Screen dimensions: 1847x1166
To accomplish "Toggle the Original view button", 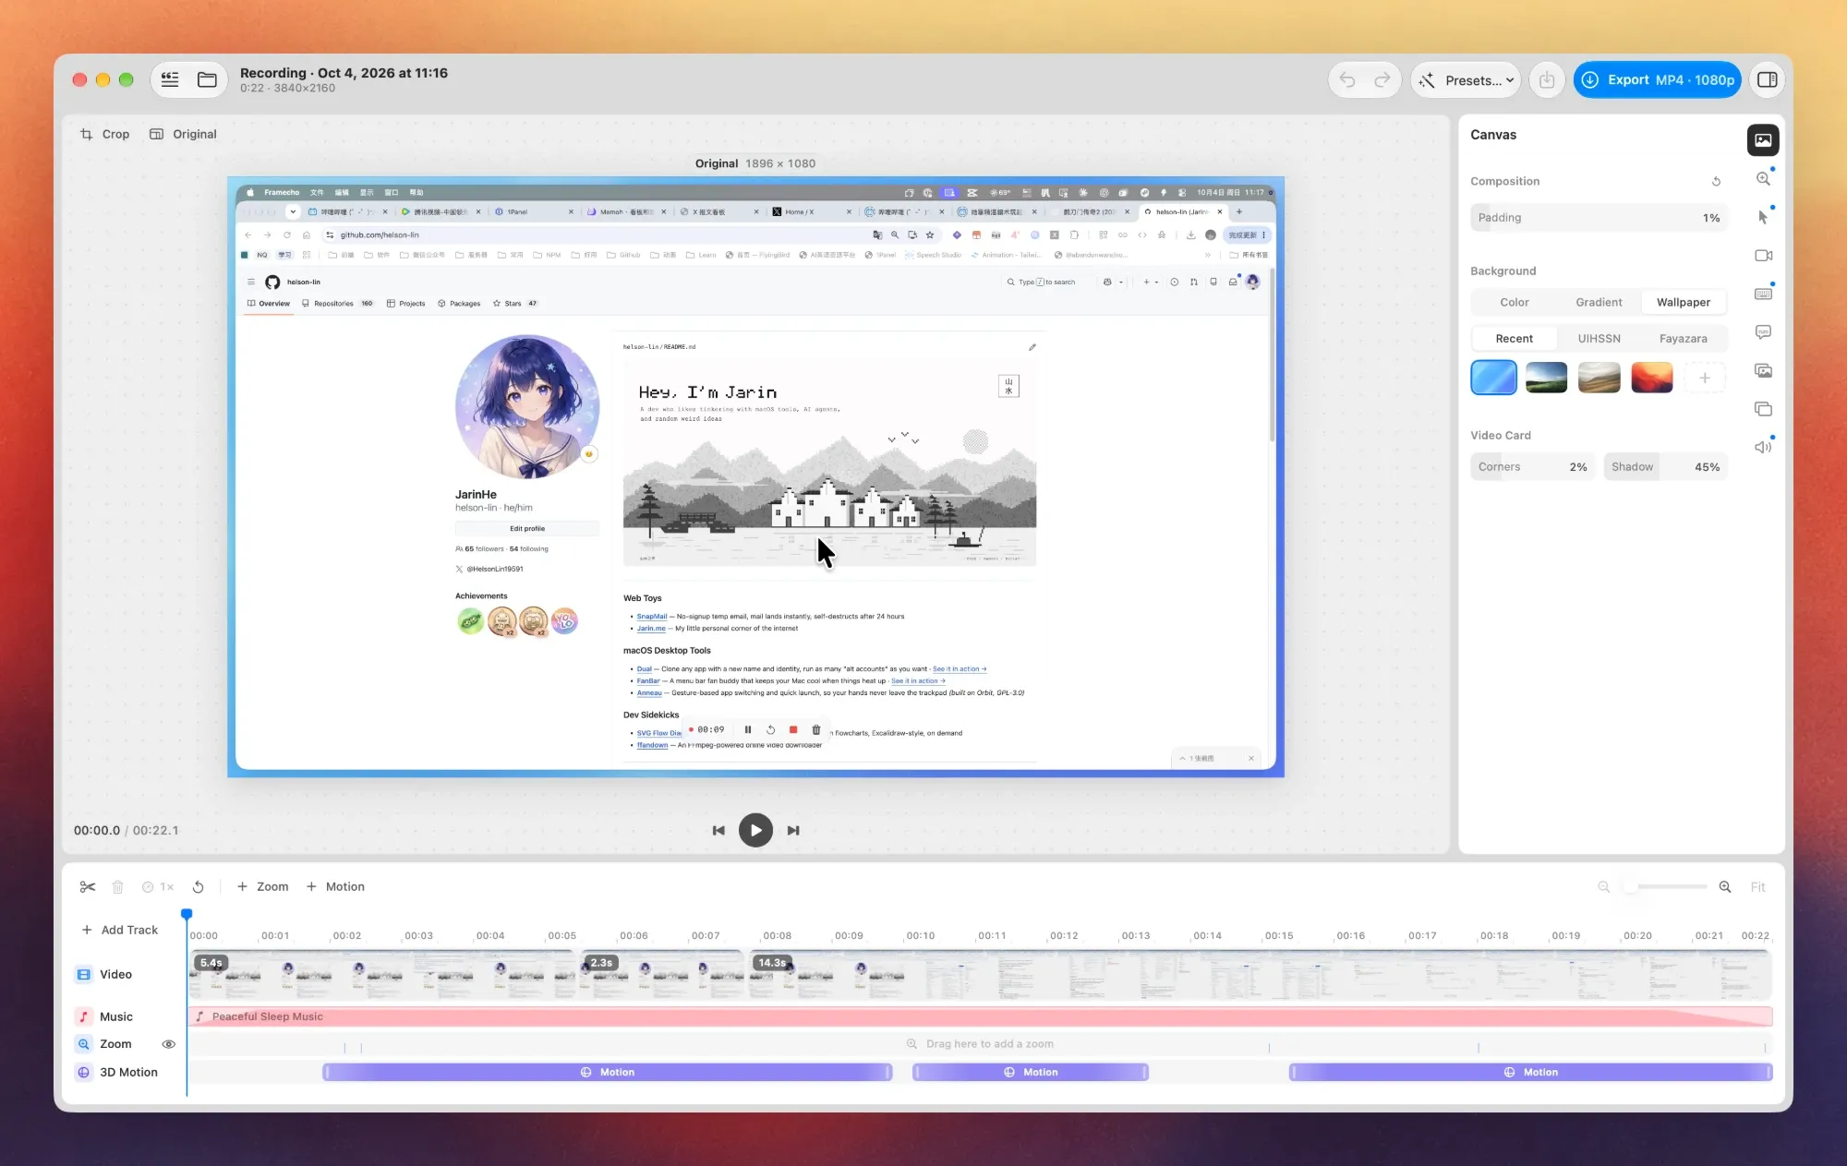I will (183, 134).
